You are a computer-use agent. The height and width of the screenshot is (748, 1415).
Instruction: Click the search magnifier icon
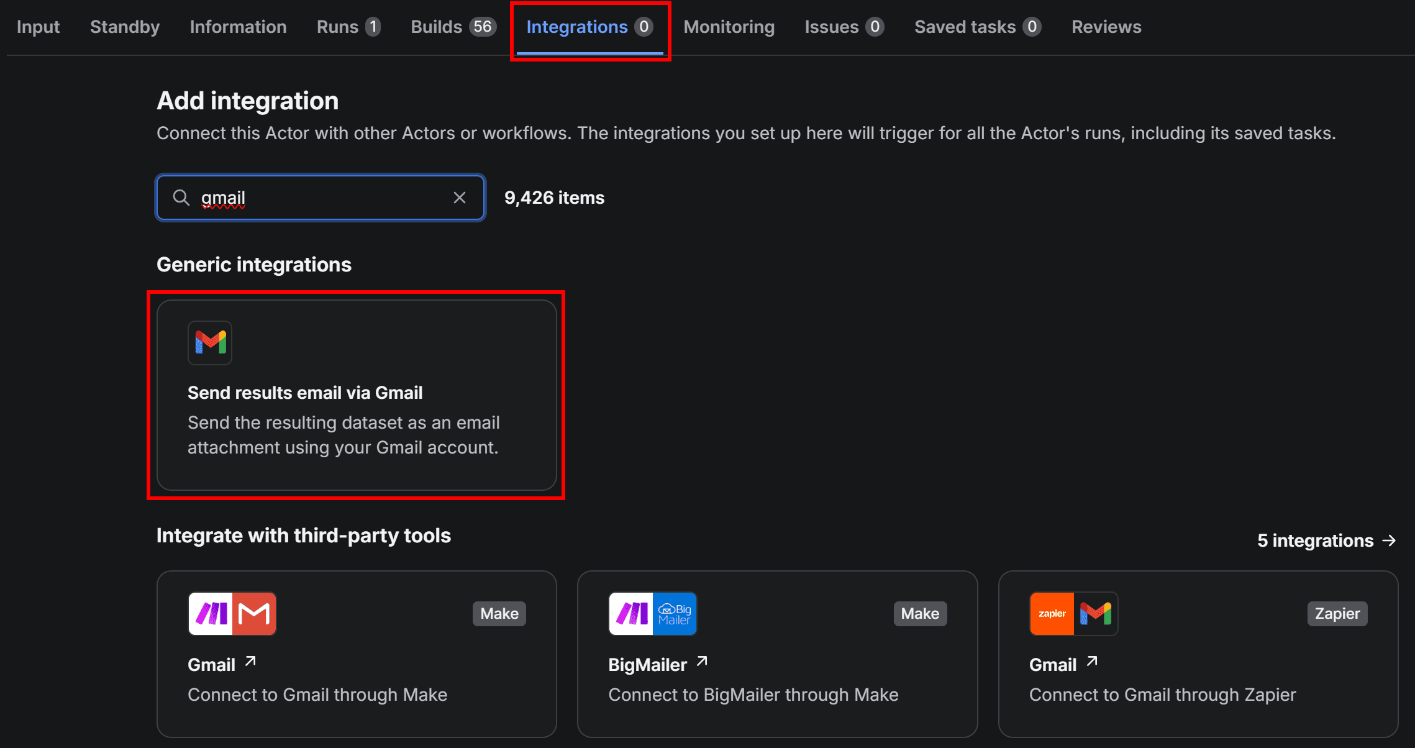(x=181, y=198)
